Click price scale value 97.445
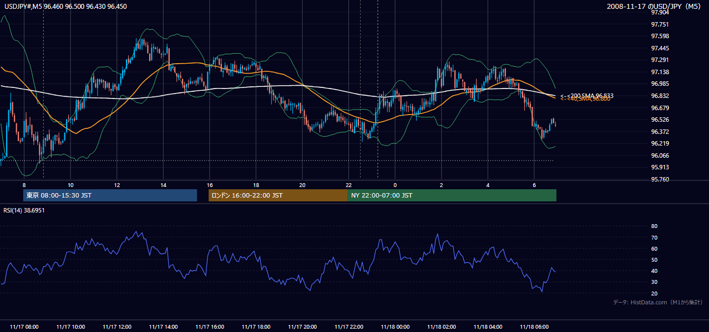709x332 pixels. tap(660, 48)
